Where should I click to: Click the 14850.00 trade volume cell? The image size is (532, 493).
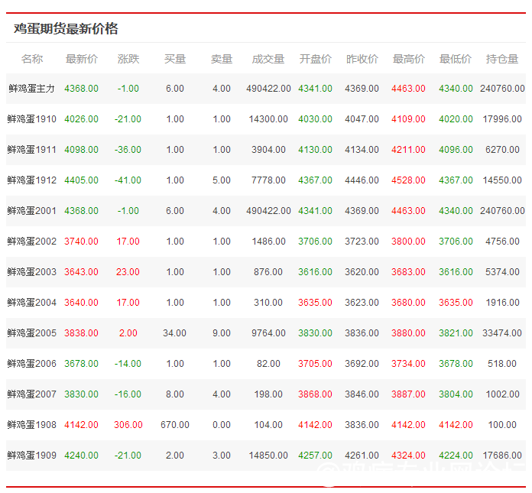(x=268, y=455)
